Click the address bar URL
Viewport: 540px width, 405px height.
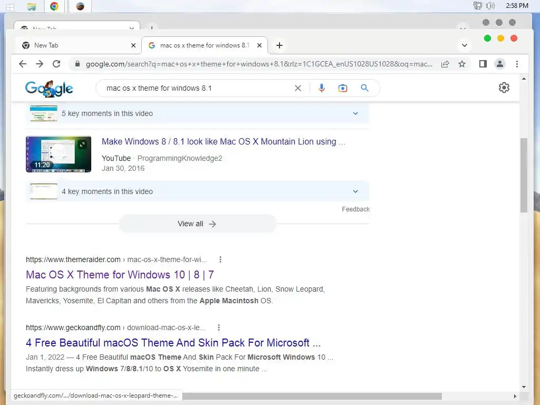tap(259, 64)
